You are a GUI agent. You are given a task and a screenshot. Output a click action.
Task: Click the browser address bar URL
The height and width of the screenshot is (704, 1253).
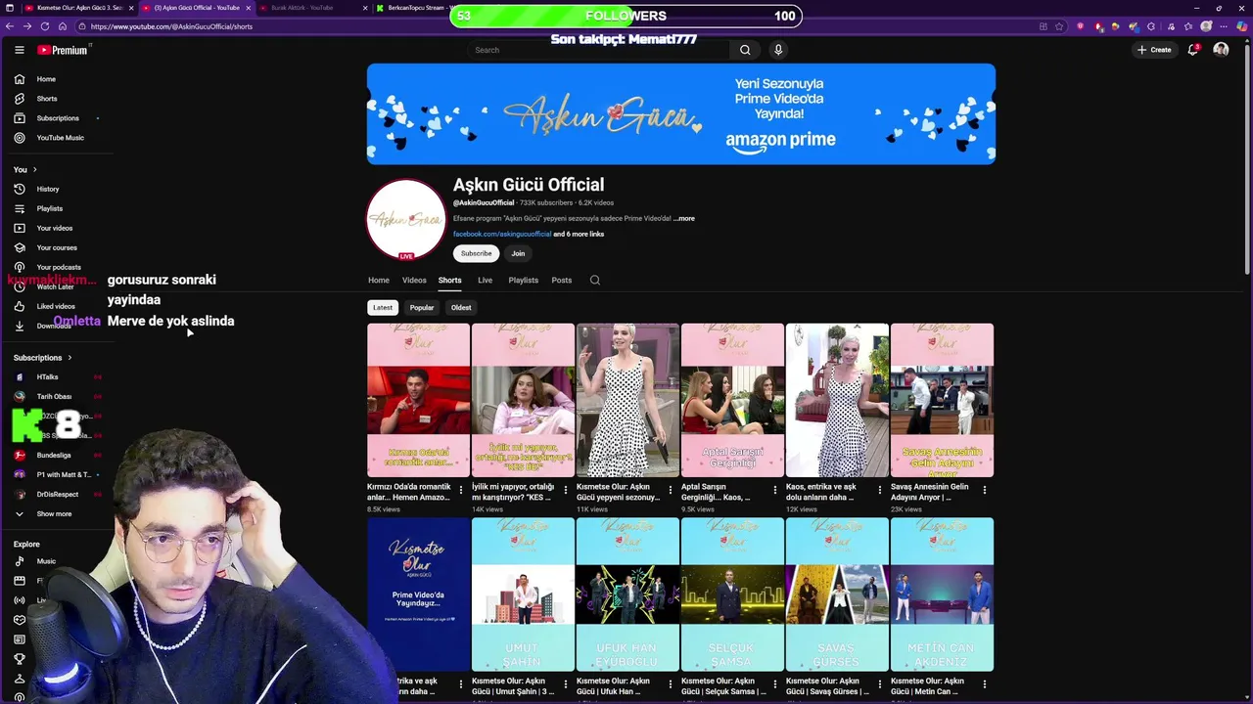[x=171, y=26]
